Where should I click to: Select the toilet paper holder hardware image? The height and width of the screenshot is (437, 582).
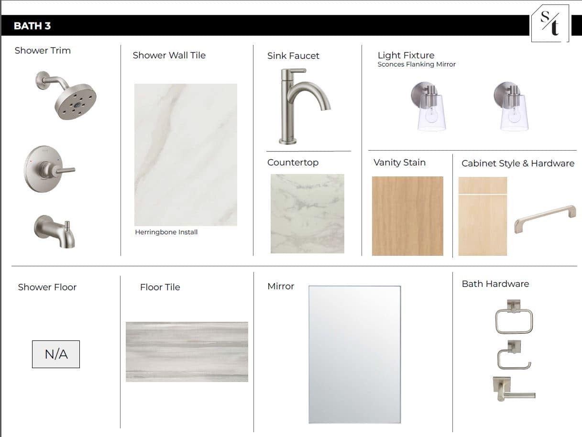(x=514, y=355)
